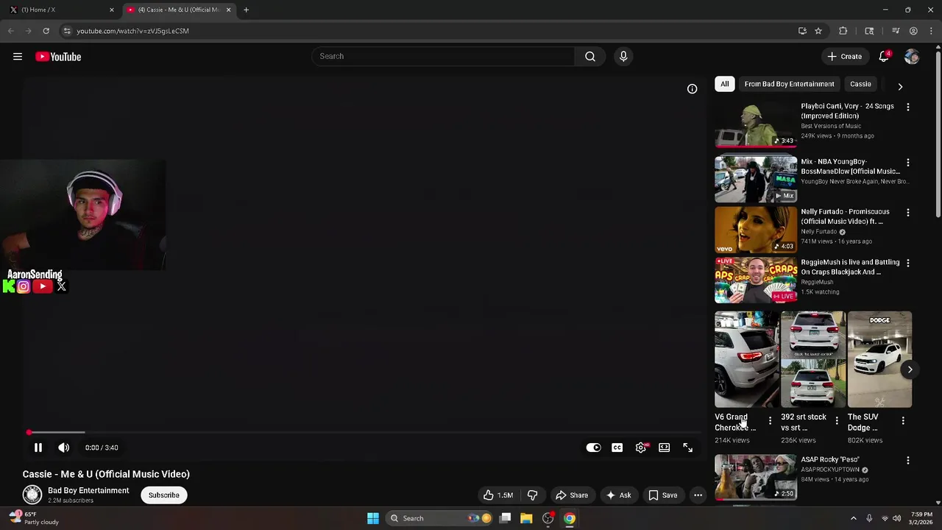Open Nelly Furtado Promiscuous thumbnail
Viewport: 942px width, 530px height.
pyautogui.click(x=756, y=230)
